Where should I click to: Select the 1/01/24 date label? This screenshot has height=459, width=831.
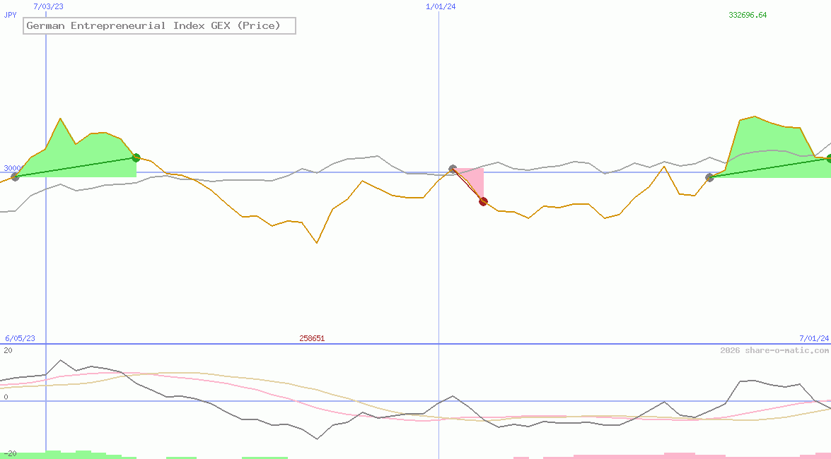pyautogui.click(x=441, y=6)
